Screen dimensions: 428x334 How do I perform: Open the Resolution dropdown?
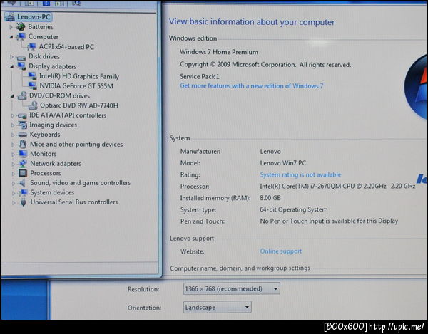231,288
